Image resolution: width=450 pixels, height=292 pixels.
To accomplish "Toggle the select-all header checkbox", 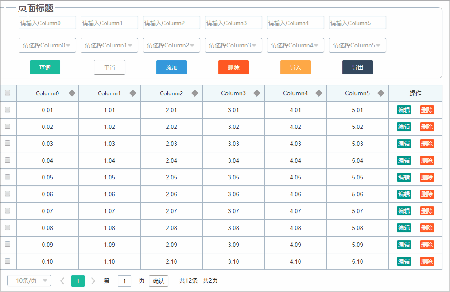I will (8, 93).
